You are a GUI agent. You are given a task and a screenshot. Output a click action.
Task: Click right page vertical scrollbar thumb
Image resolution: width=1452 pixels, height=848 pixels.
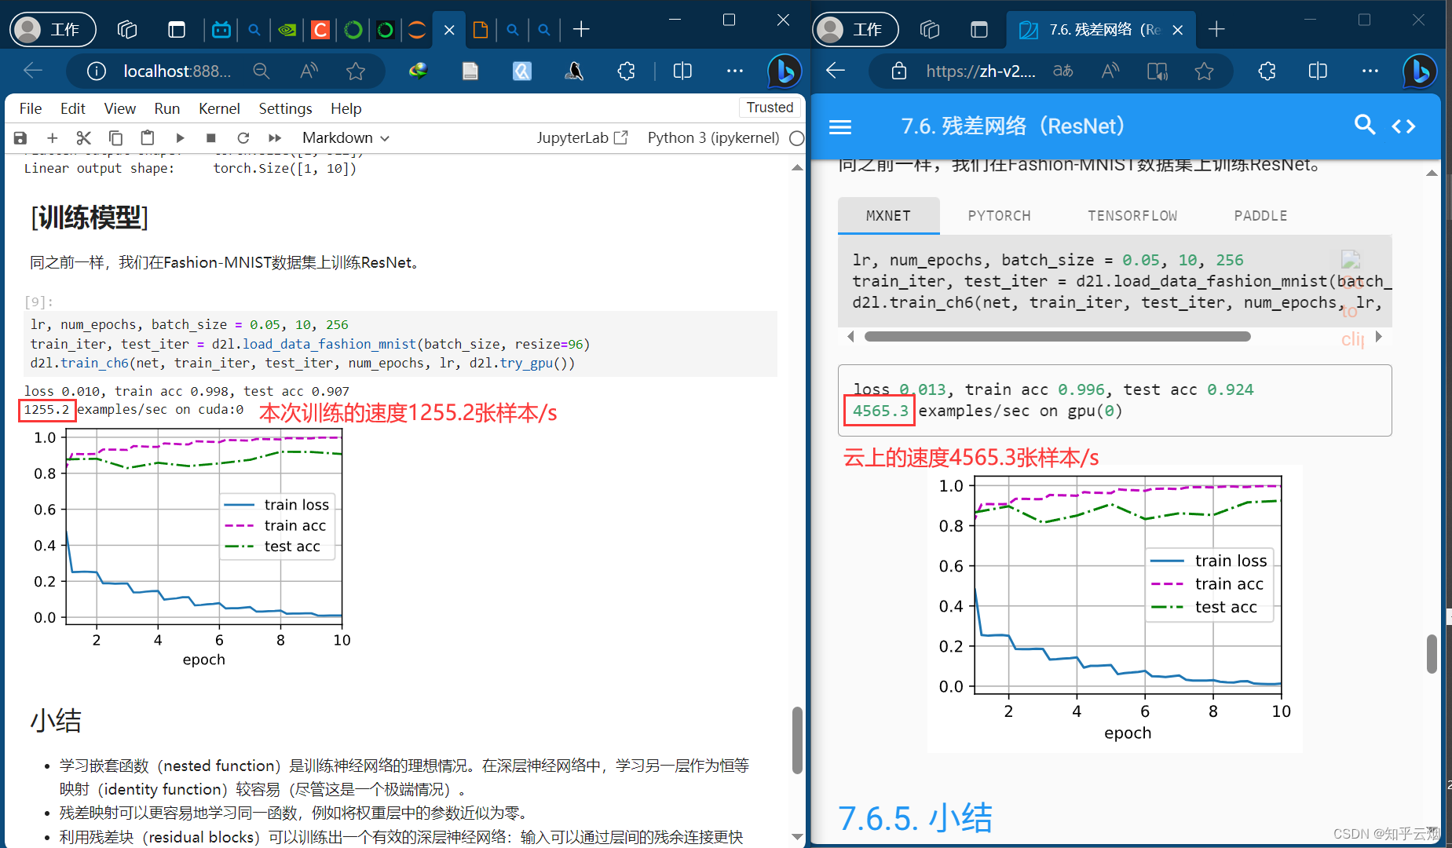(x=1432, y=654)
